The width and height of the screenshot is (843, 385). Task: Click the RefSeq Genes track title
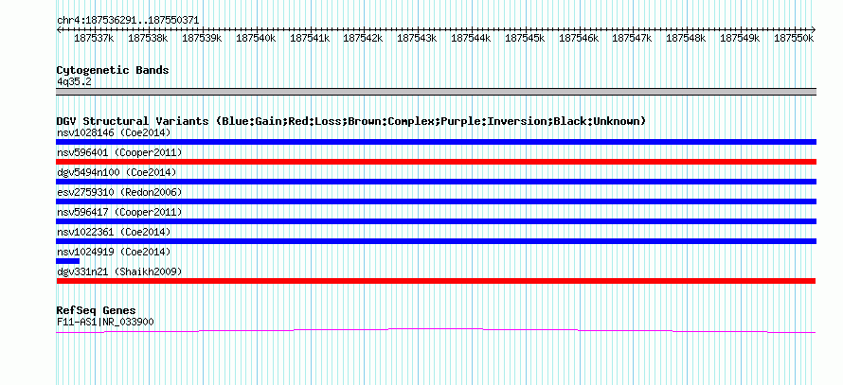[x=96, y=310]
